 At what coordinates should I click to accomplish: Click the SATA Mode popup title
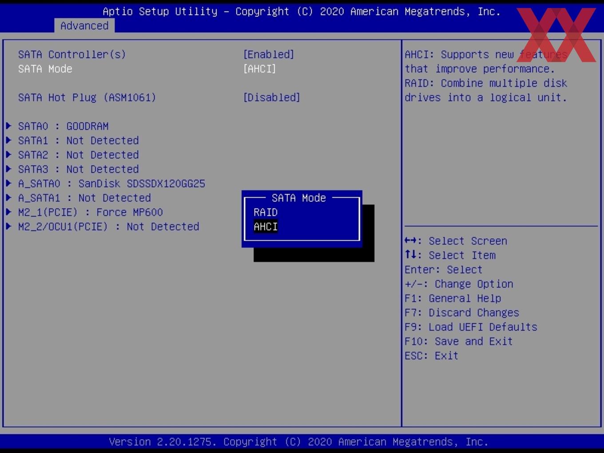(x=299, y=198)
